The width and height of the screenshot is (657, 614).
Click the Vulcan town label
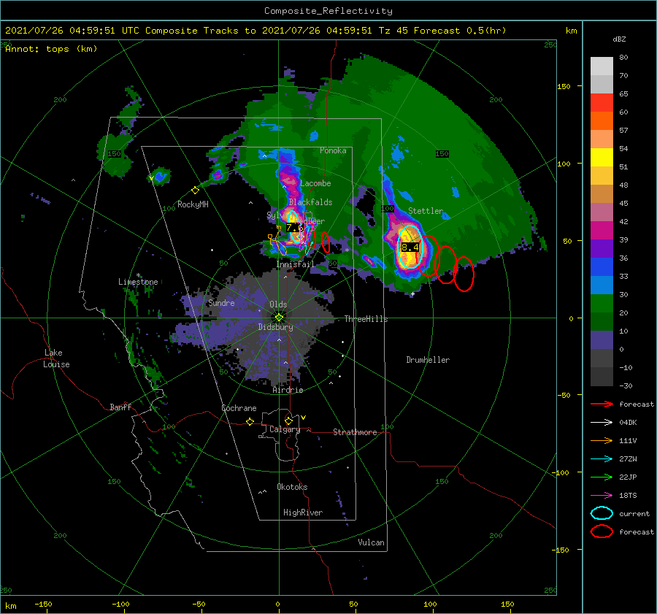tap(371, 542)
